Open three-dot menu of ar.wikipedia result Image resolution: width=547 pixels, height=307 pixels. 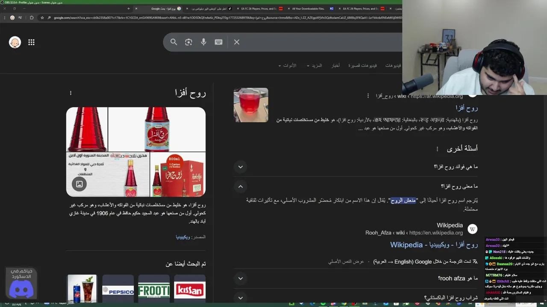point(368,96)
